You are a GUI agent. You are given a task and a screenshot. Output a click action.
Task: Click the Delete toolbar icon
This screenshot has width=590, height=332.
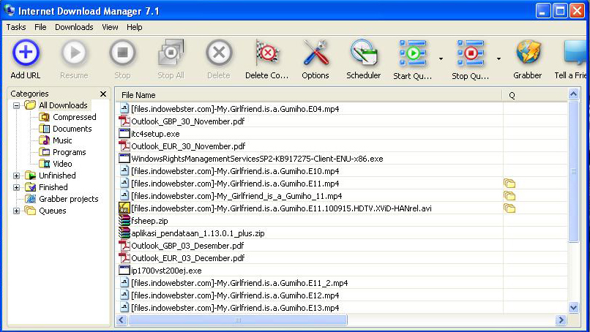[219, 53]
